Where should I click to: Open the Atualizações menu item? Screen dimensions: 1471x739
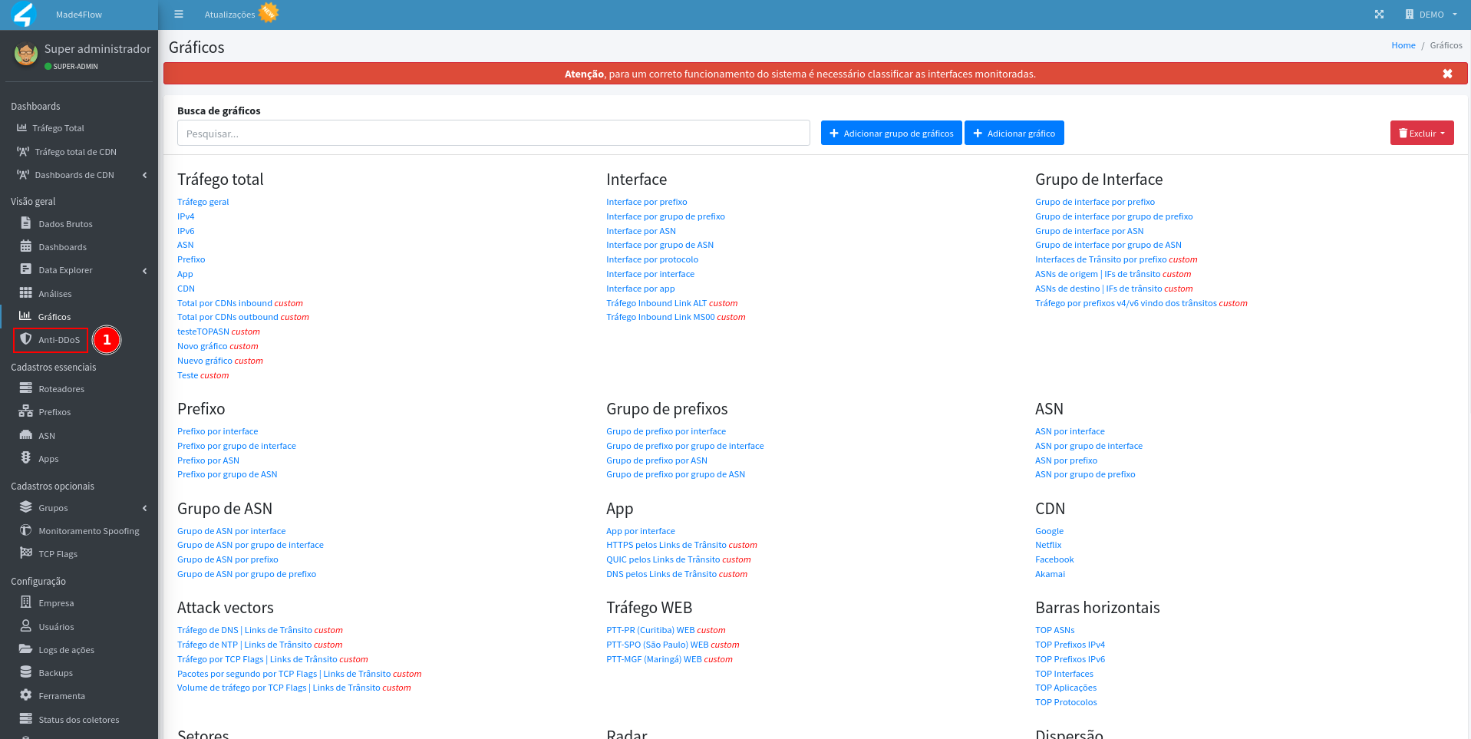point(229,13)
